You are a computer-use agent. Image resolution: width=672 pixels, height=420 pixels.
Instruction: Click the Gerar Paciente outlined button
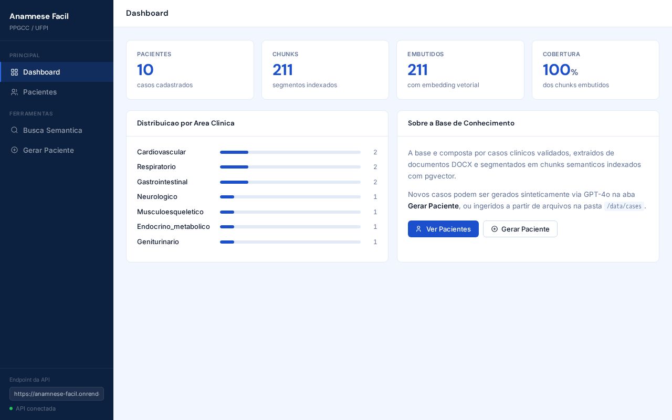click(x=520, y=229)
